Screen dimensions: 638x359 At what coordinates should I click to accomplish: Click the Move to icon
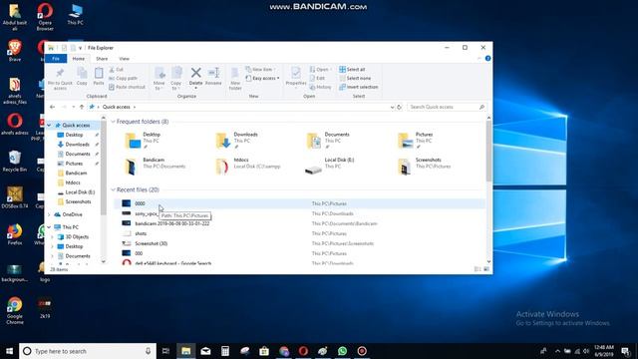(x=159, y=79)
